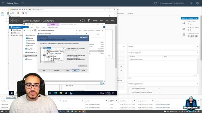Click File Explorer on the VM taskbar
Image resolution: width=202 pixels, height=113 pixels.
61,93
